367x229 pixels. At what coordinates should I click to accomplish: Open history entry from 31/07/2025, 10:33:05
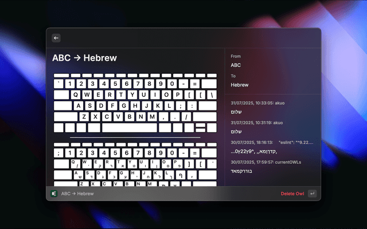click(271, 108)
